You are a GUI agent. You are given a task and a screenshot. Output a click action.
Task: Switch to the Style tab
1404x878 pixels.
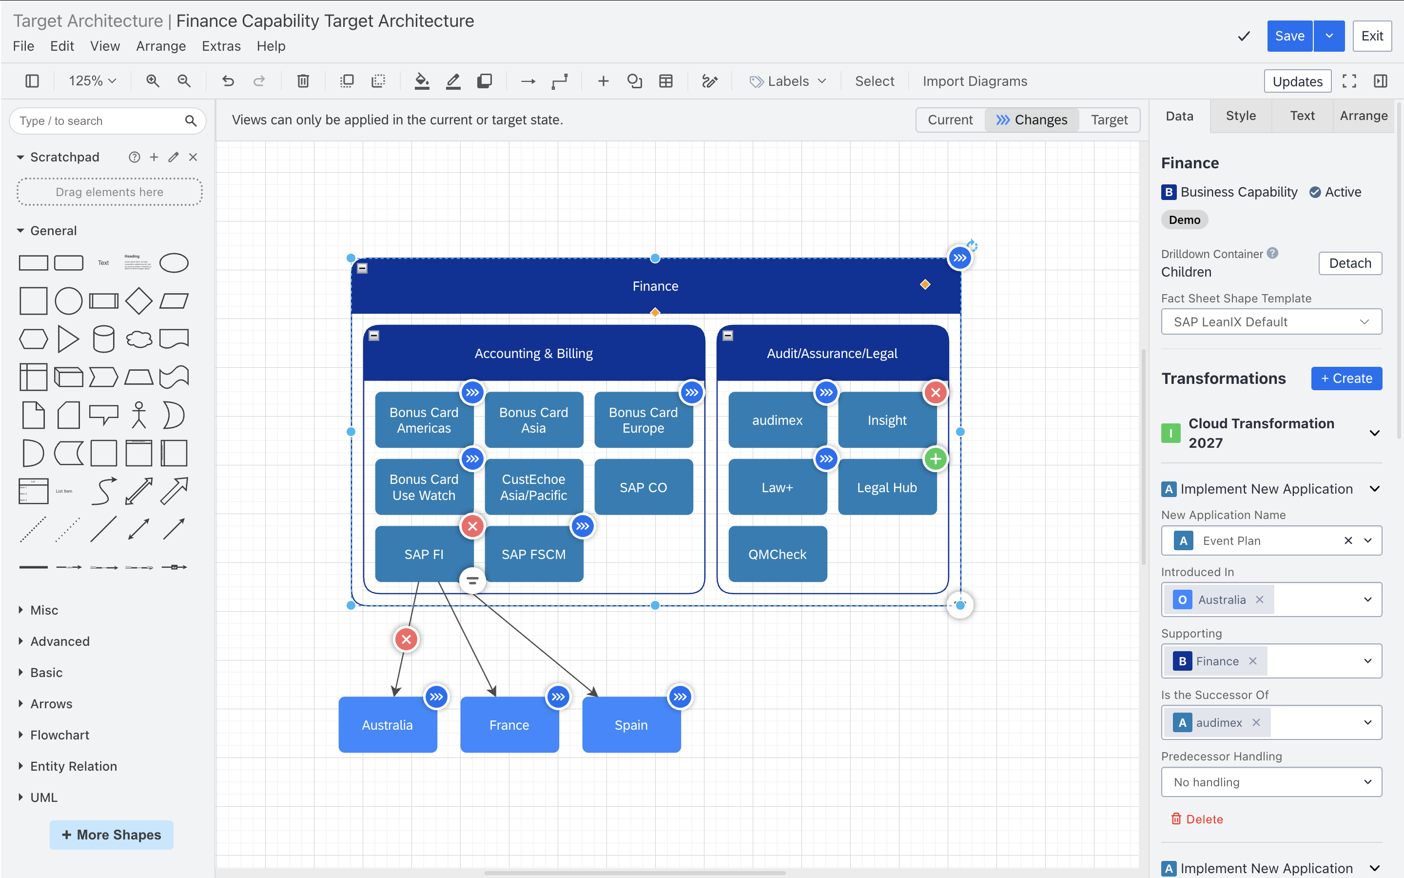[1241, 116]
